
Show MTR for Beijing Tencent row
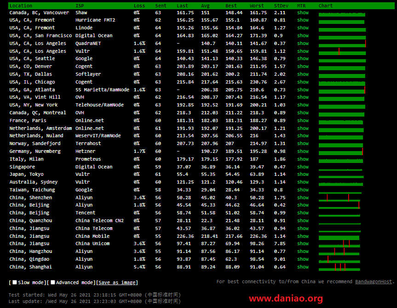(303, 213)
